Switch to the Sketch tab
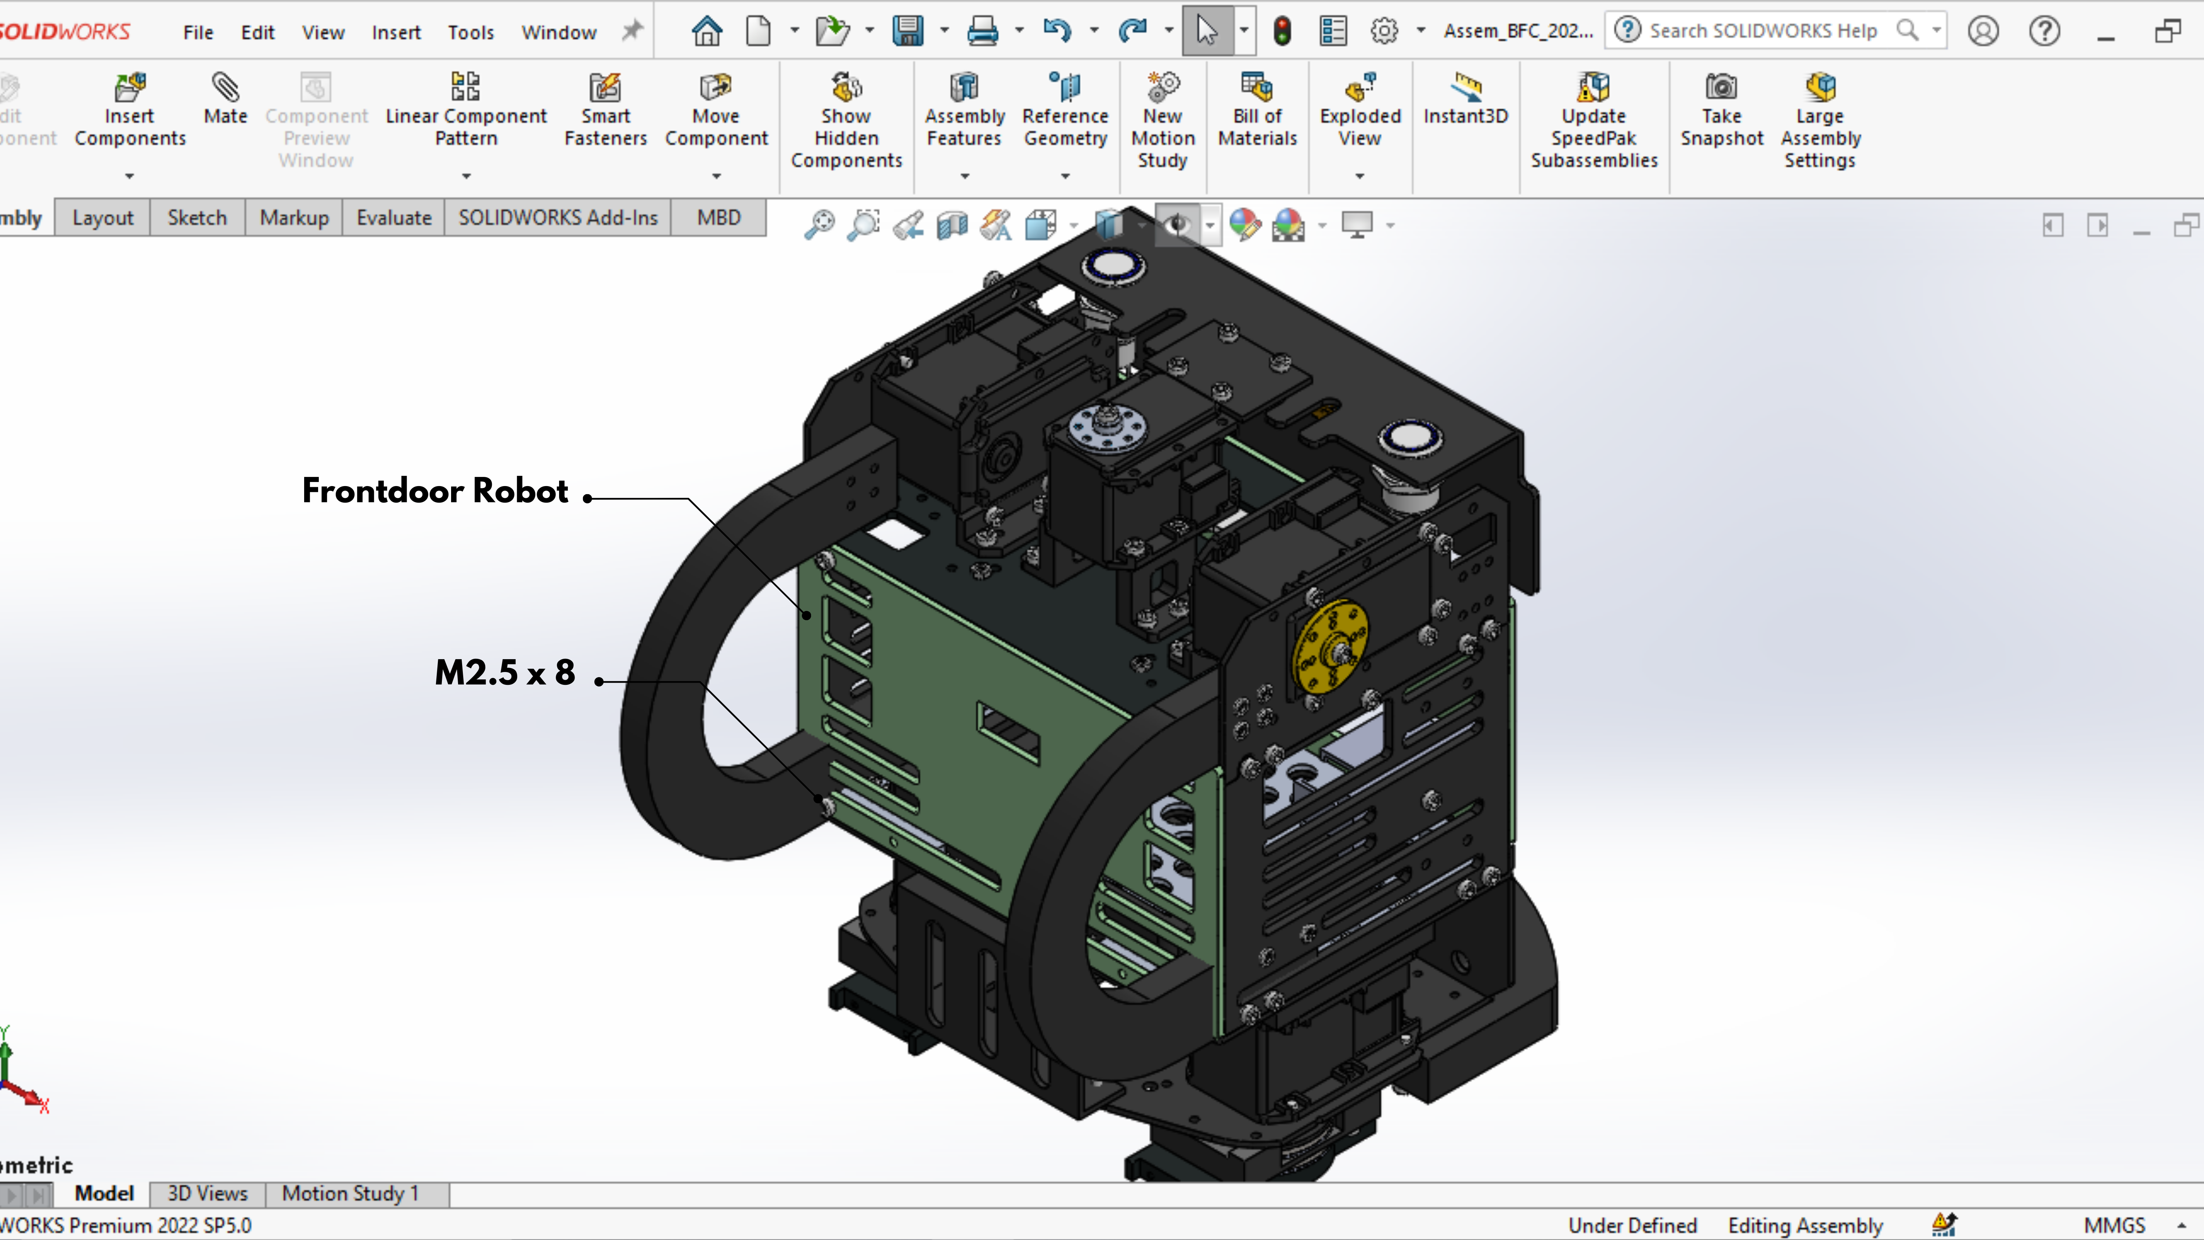The width and height of the screenshot is (2204, 1240). [198, 218]
